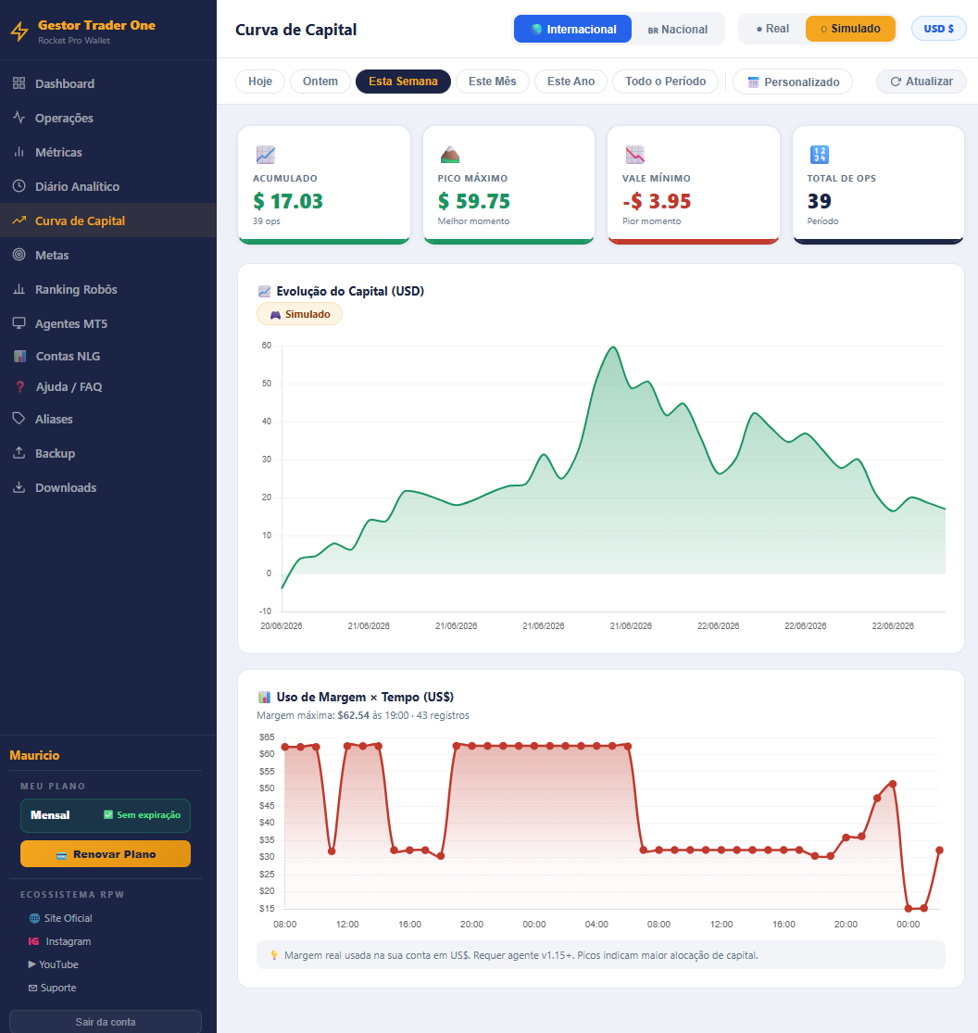The height and width of the screenshot is (1033, 978).
Task: Toggle account mode to Real
Action: [772, 29]
